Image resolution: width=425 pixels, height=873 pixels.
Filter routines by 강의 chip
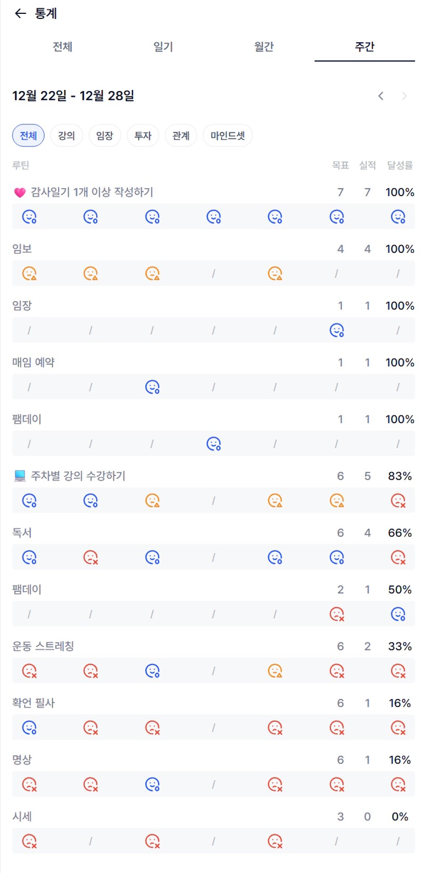(66, 136)
